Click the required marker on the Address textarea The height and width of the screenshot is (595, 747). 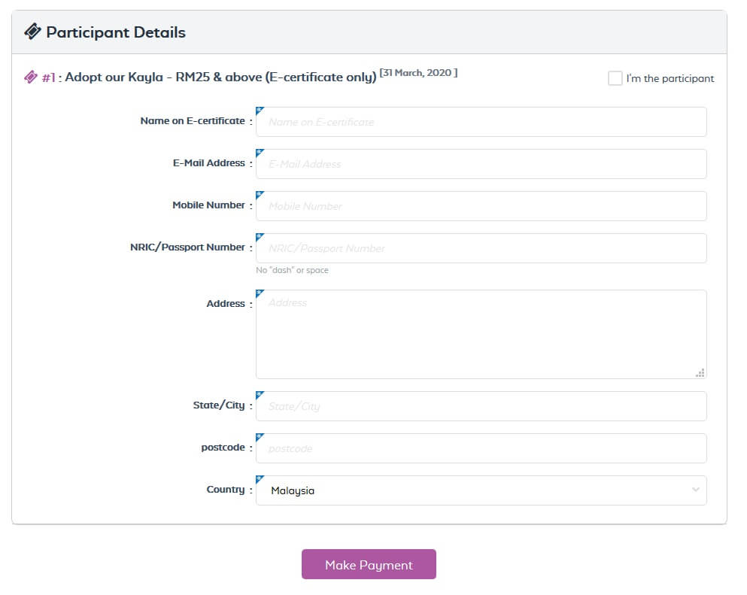[260, 294]
